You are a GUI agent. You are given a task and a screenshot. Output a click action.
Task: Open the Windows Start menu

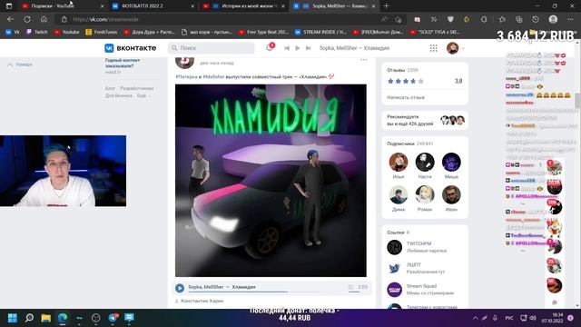click(x=13, y=318)
